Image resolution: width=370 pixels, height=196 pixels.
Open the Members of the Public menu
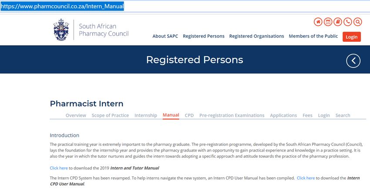coord(313,36)
